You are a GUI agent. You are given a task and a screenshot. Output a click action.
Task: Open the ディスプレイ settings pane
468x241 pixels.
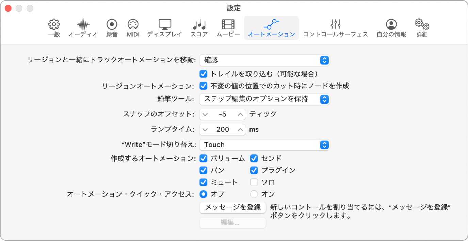[x=165, y=27]
